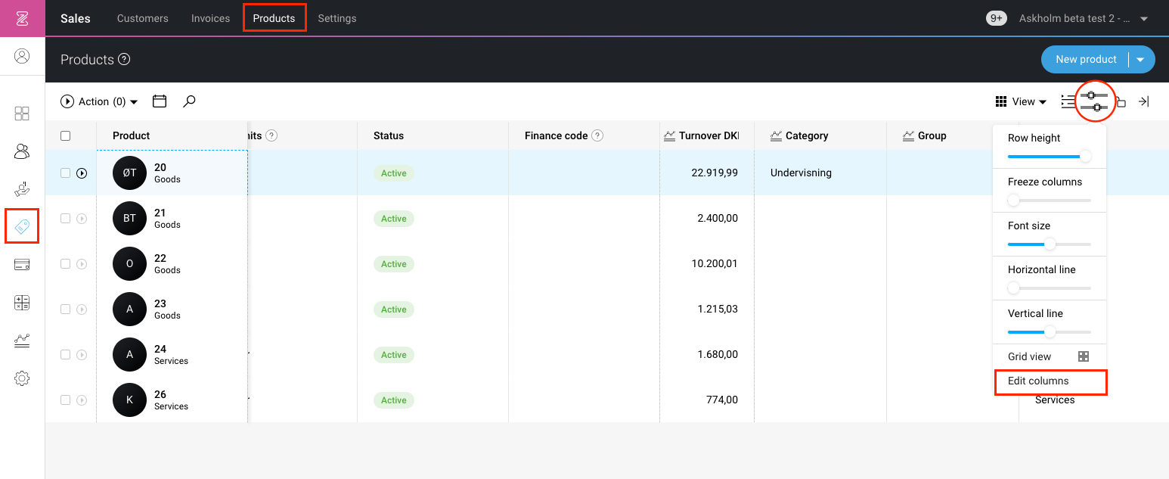
Task: Click the search magnifier icon
Action: pyautogui.click(x=189, y=101)
